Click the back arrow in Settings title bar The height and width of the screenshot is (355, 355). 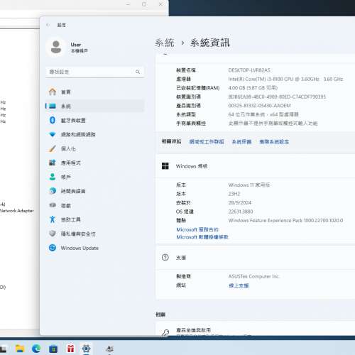pyautogui.click(x=48, y=25)
